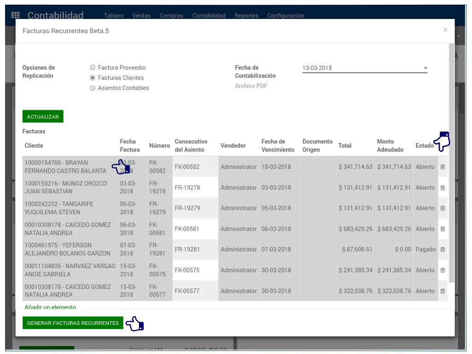Select the Factura Proveedor radio option
The image size is (472, 354).
pyautogui.click(x=93, y=67)
